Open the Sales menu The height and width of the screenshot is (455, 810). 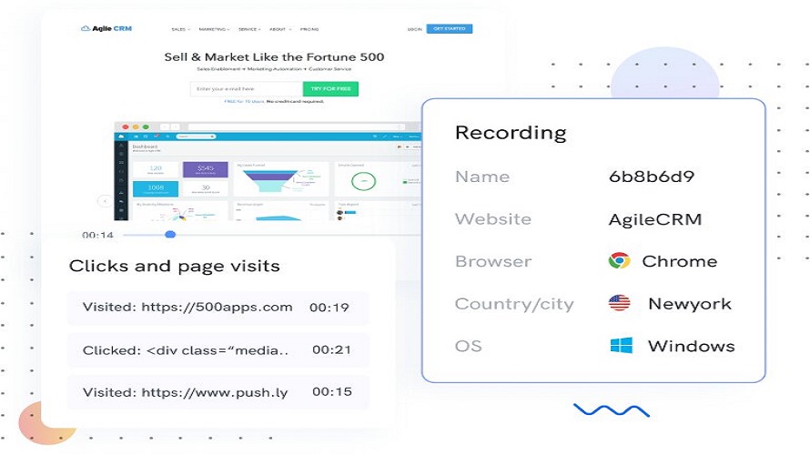point(181,29)
